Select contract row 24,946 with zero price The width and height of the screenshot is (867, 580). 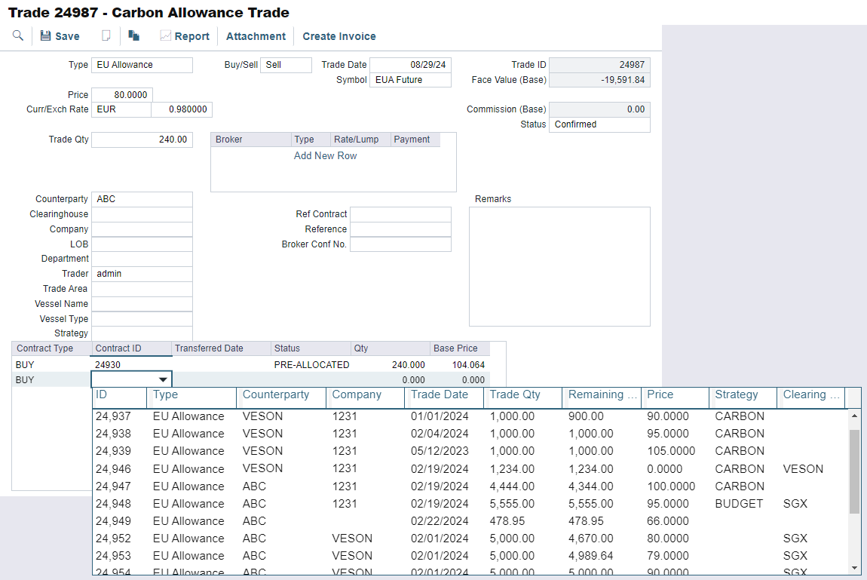pyautogui.click(x=302, y=468)
